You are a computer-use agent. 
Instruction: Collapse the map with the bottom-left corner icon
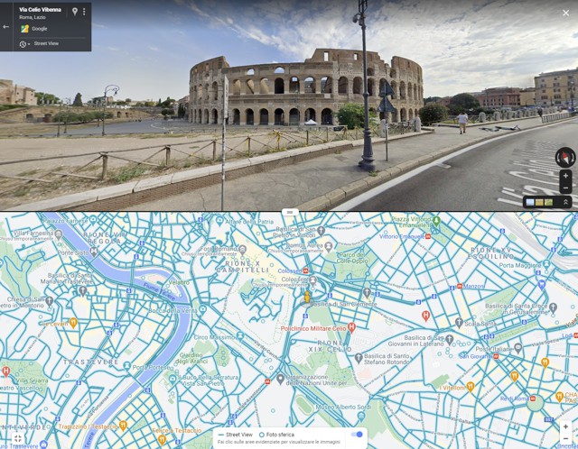[18, 438]
